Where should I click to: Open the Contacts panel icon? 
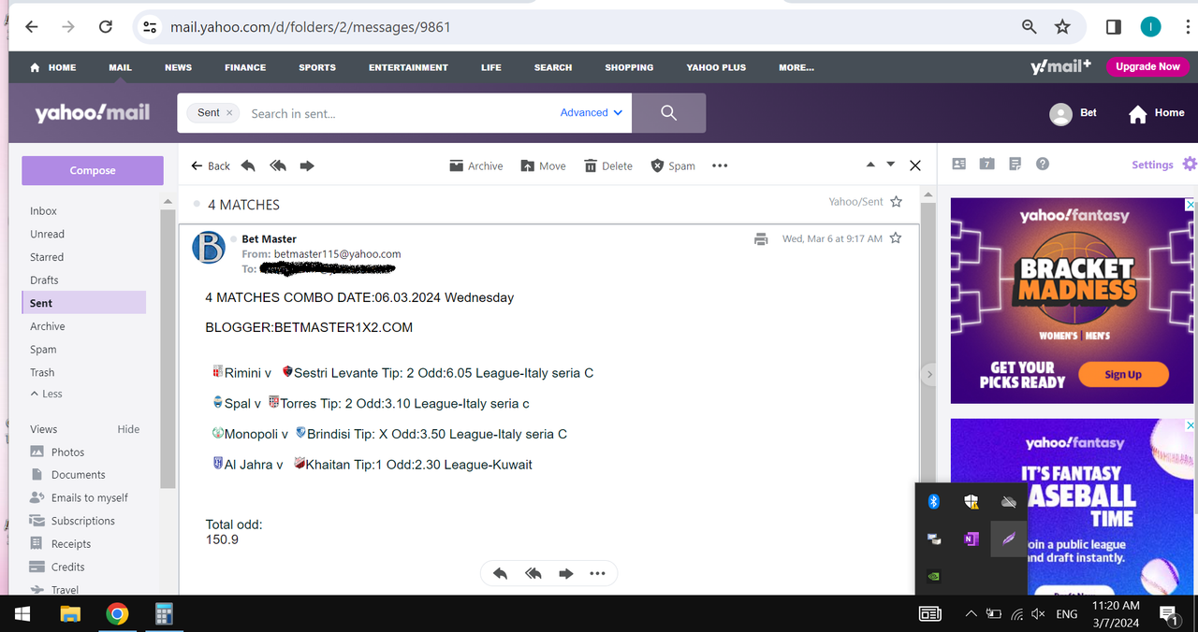[959, 164]
